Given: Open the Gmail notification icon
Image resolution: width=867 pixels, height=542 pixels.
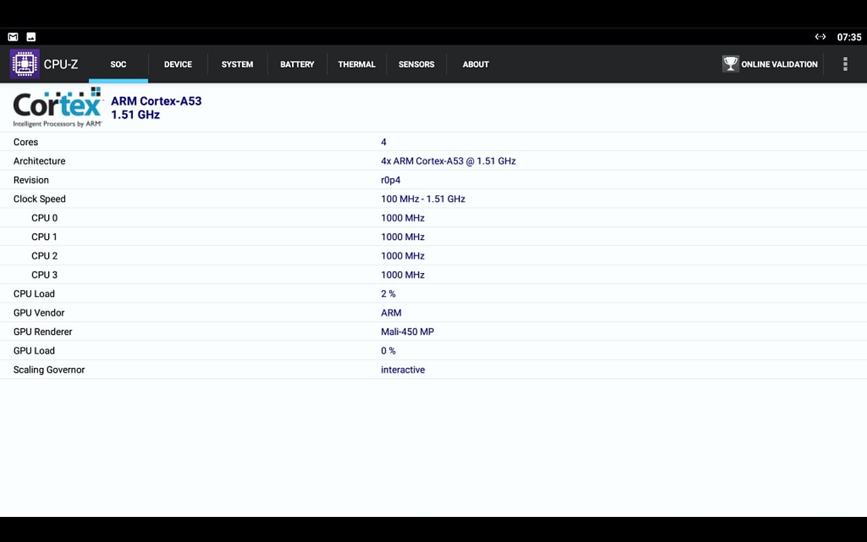Looking at the screenshot, I should click(x=13, y=37).
